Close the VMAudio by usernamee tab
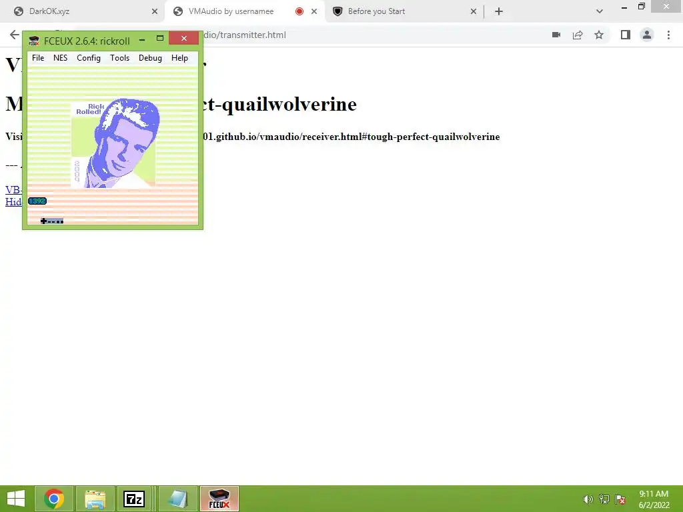 (314, 11)
